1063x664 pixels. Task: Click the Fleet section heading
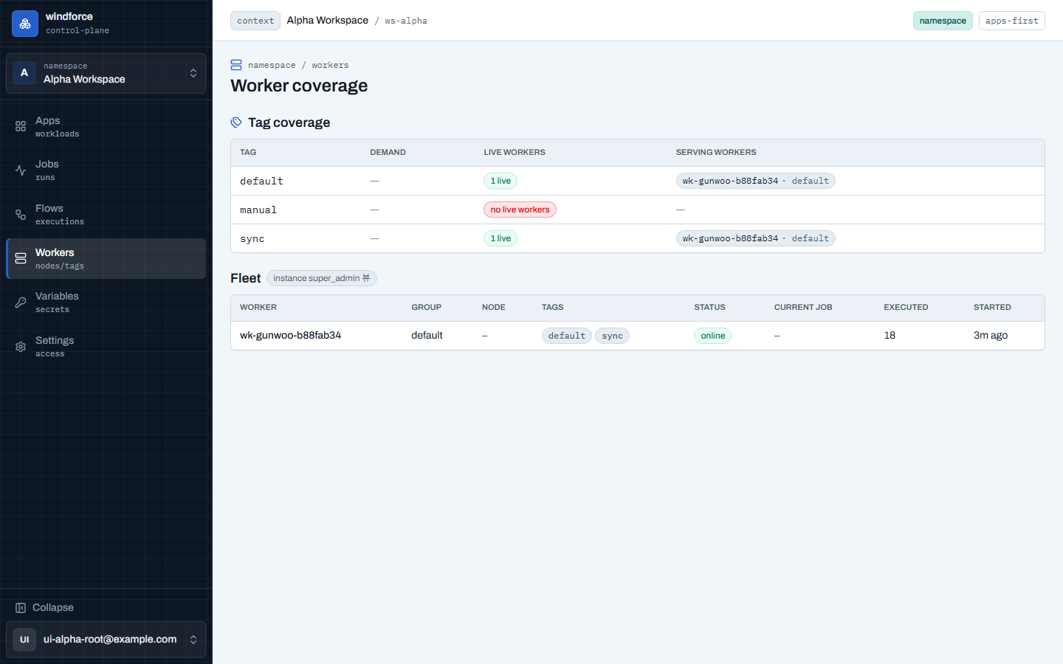pyautogui.click(x=245, y=278)
